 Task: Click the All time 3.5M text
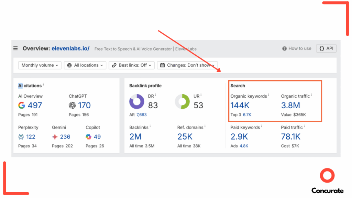(142, 146)
